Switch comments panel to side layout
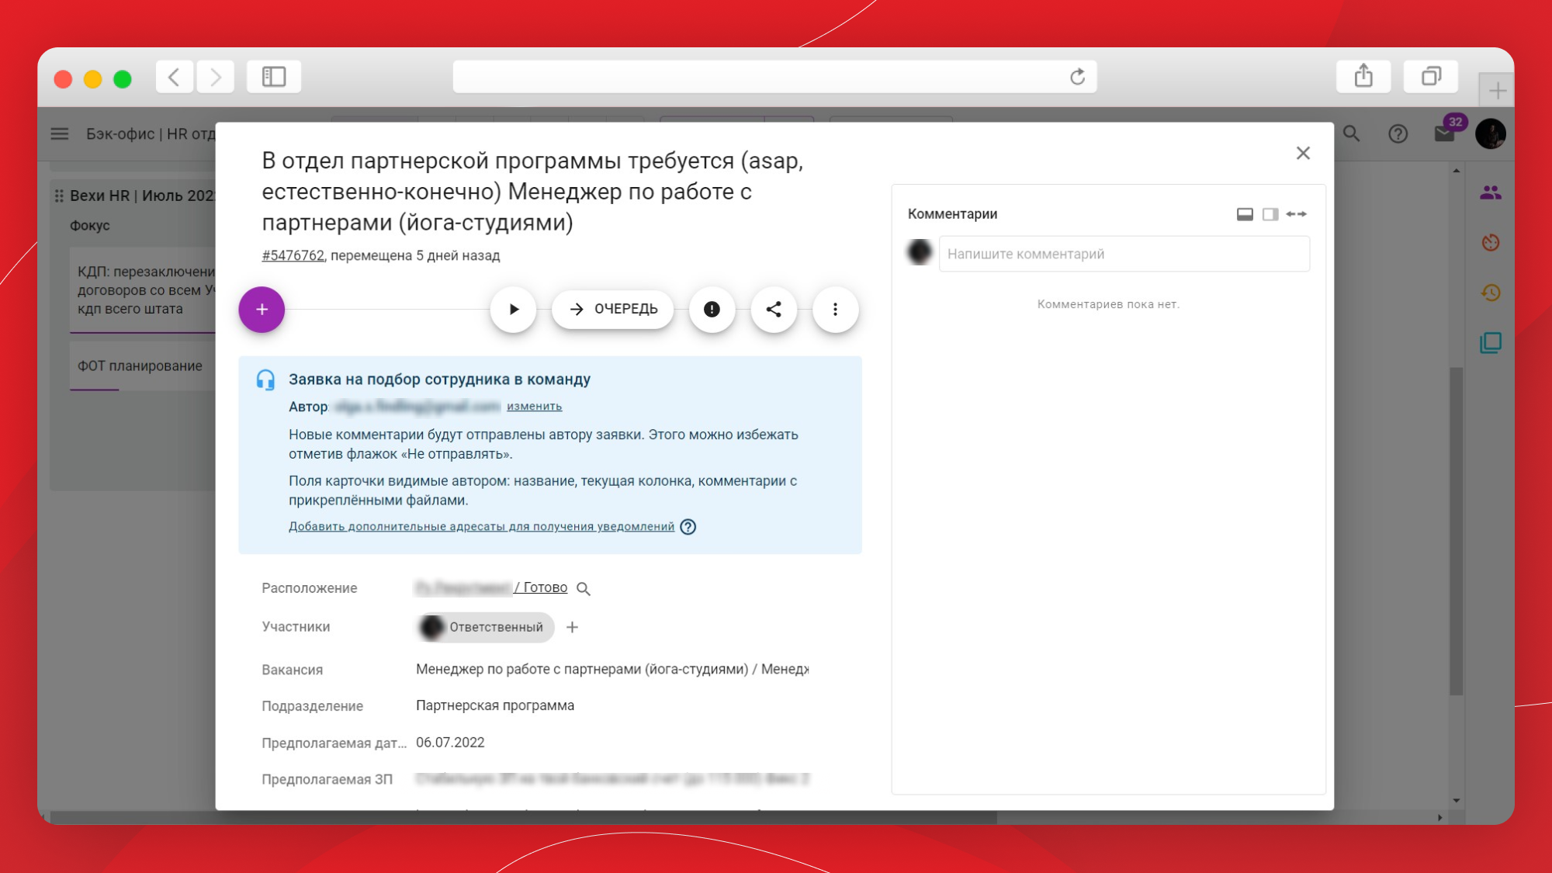Viewport: 1552px width, 873px height. 1270,214
